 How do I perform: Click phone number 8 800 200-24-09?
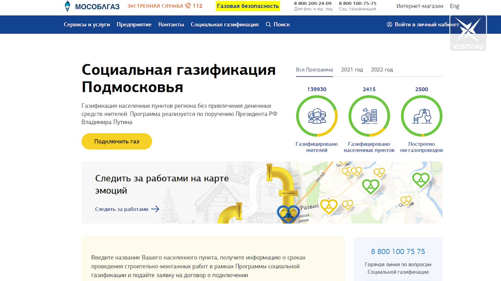[313, 3]
